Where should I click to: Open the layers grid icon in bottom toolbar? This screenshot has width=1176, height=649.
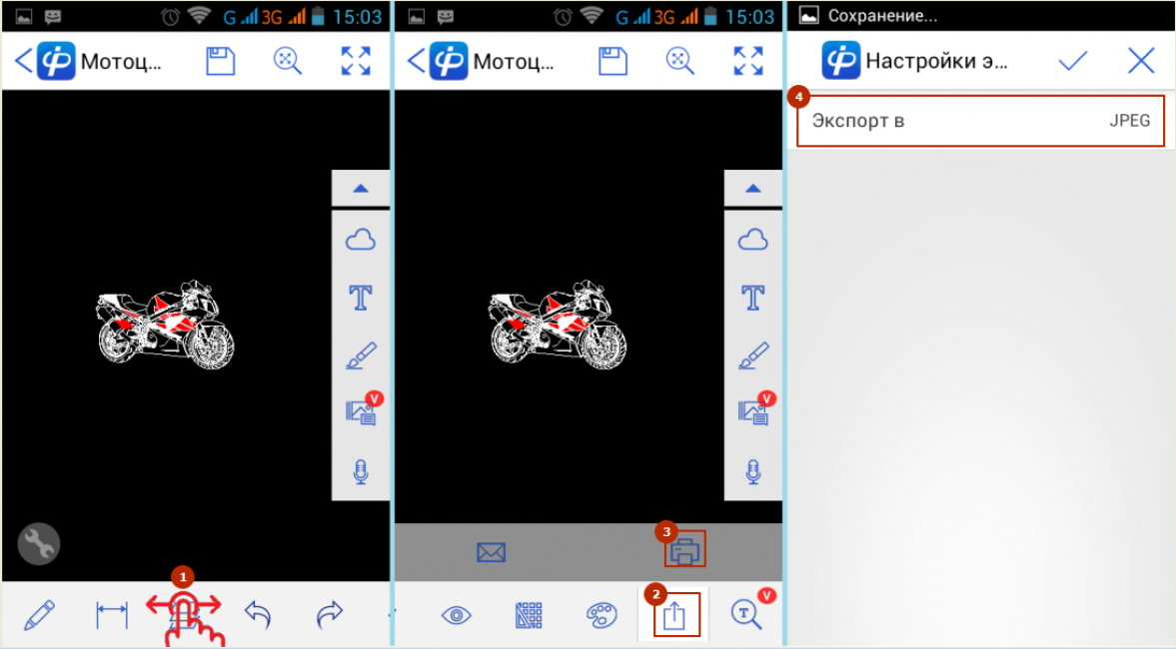529,615
